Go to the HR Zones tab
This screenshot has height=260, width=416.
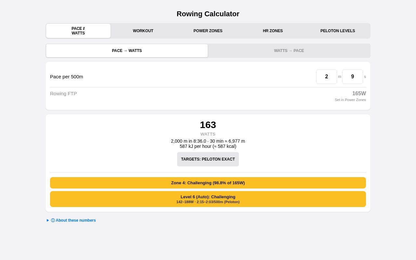273,31
